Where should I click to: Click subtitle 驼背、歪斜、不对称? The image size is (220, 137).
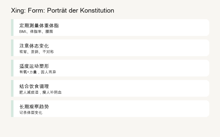37,52
